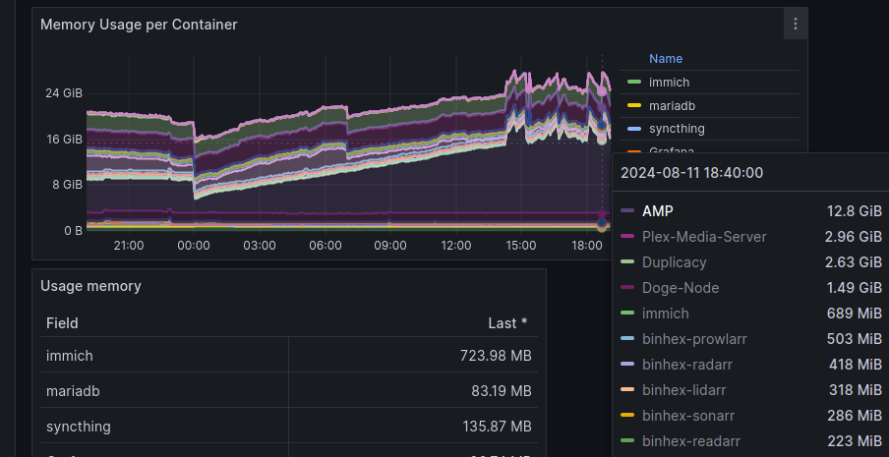This screenshot has height=457, width=889.
Task: Click the 0 B y-axis label
Action: [x=72, y=231]
